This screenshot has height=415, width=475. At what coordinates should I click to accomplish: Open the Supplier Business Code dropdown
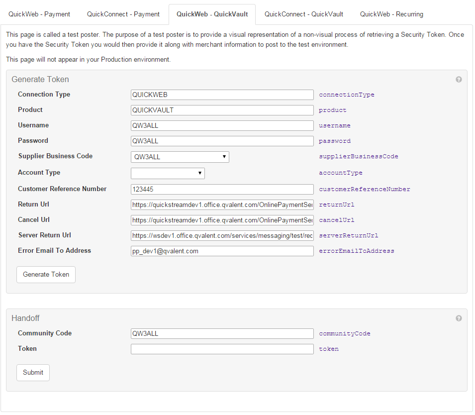coord(180,157)
